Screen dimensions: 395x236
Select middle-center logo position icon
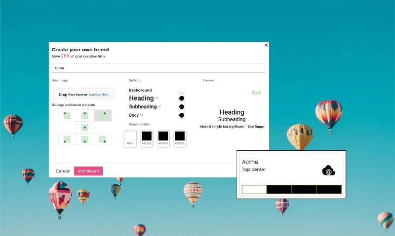(85, 128)
